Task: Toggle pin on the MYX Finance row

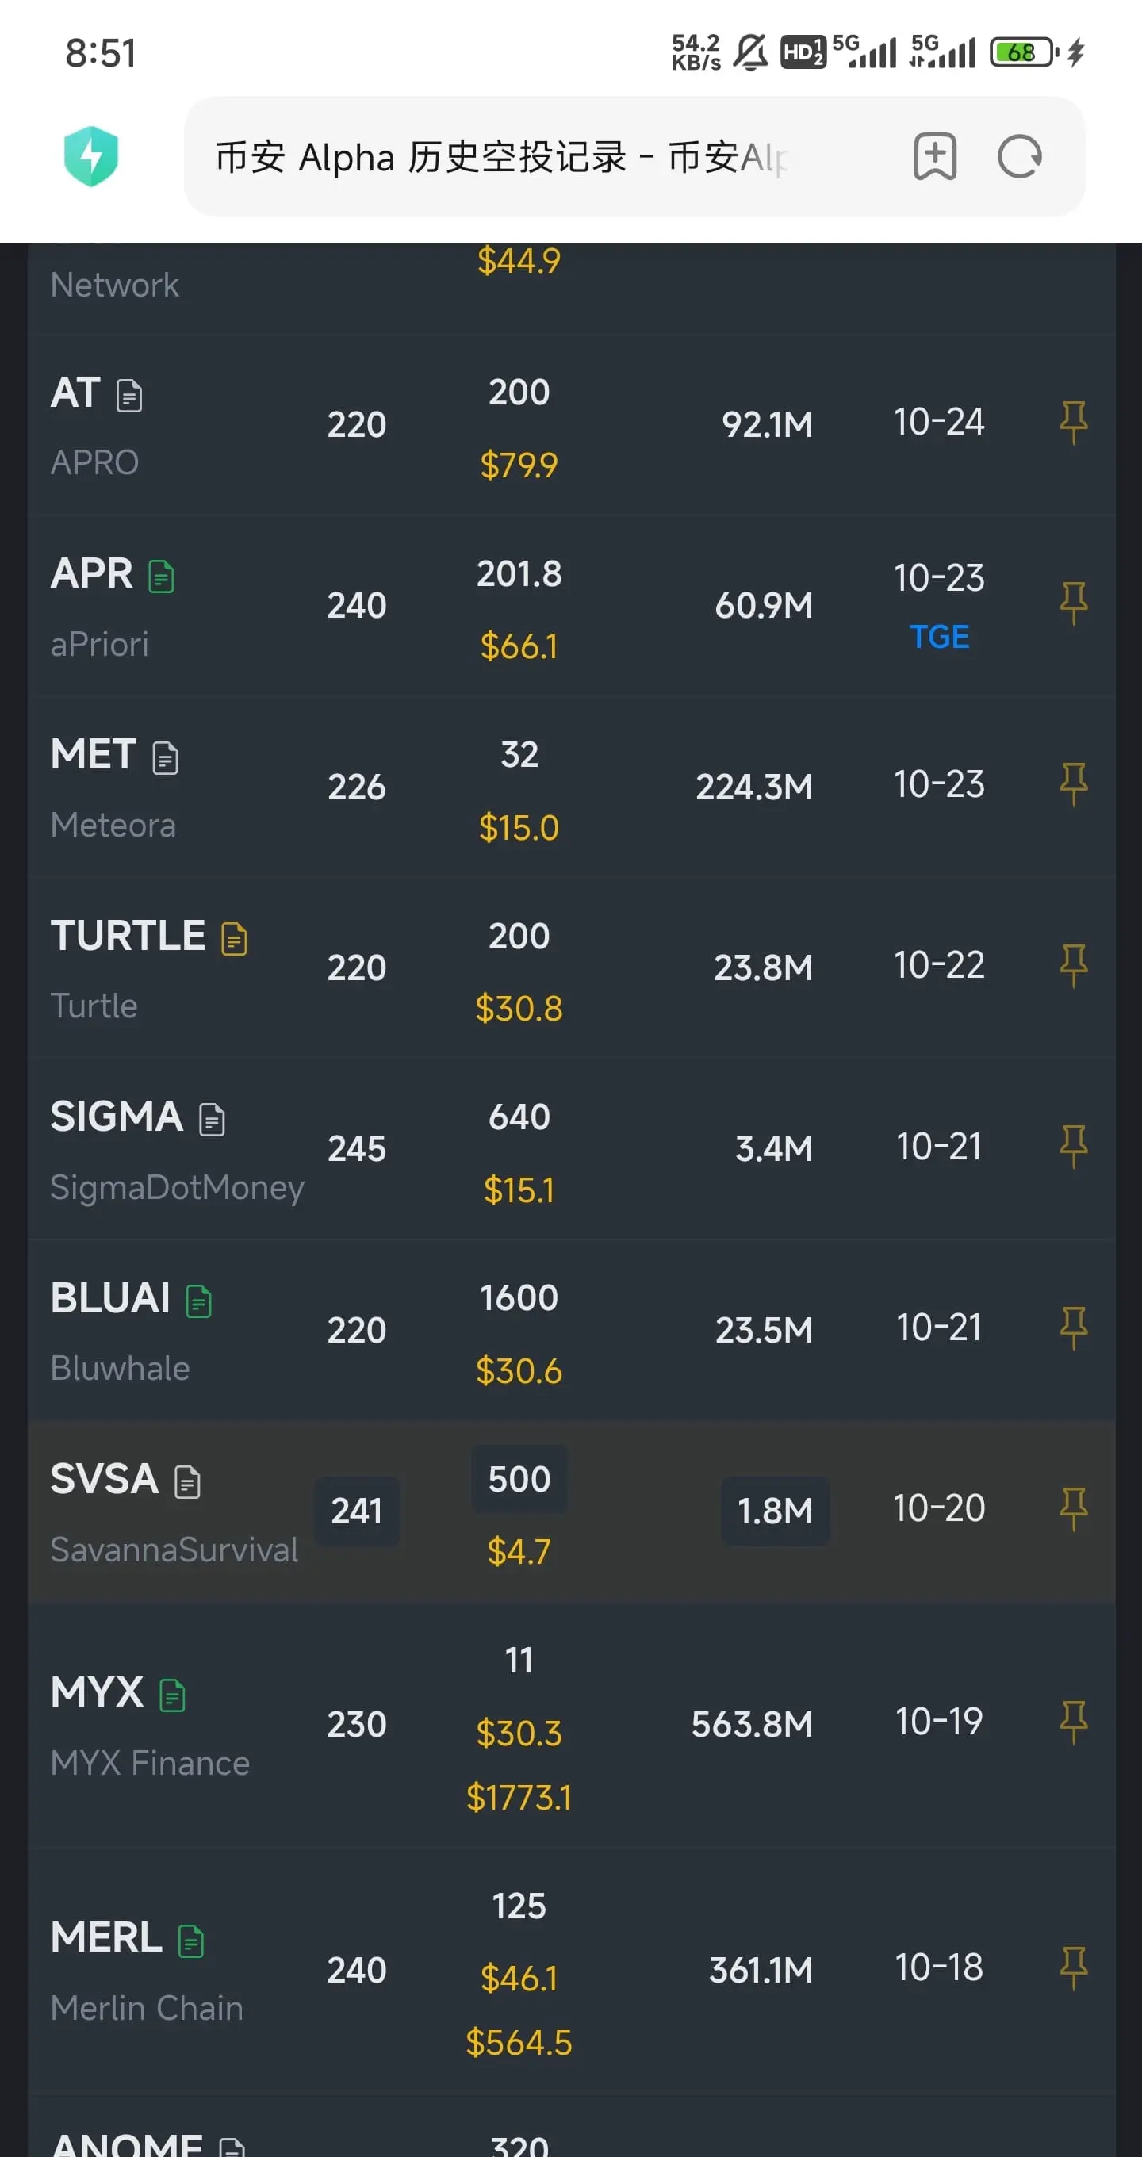Action: pos(1073,1722)
